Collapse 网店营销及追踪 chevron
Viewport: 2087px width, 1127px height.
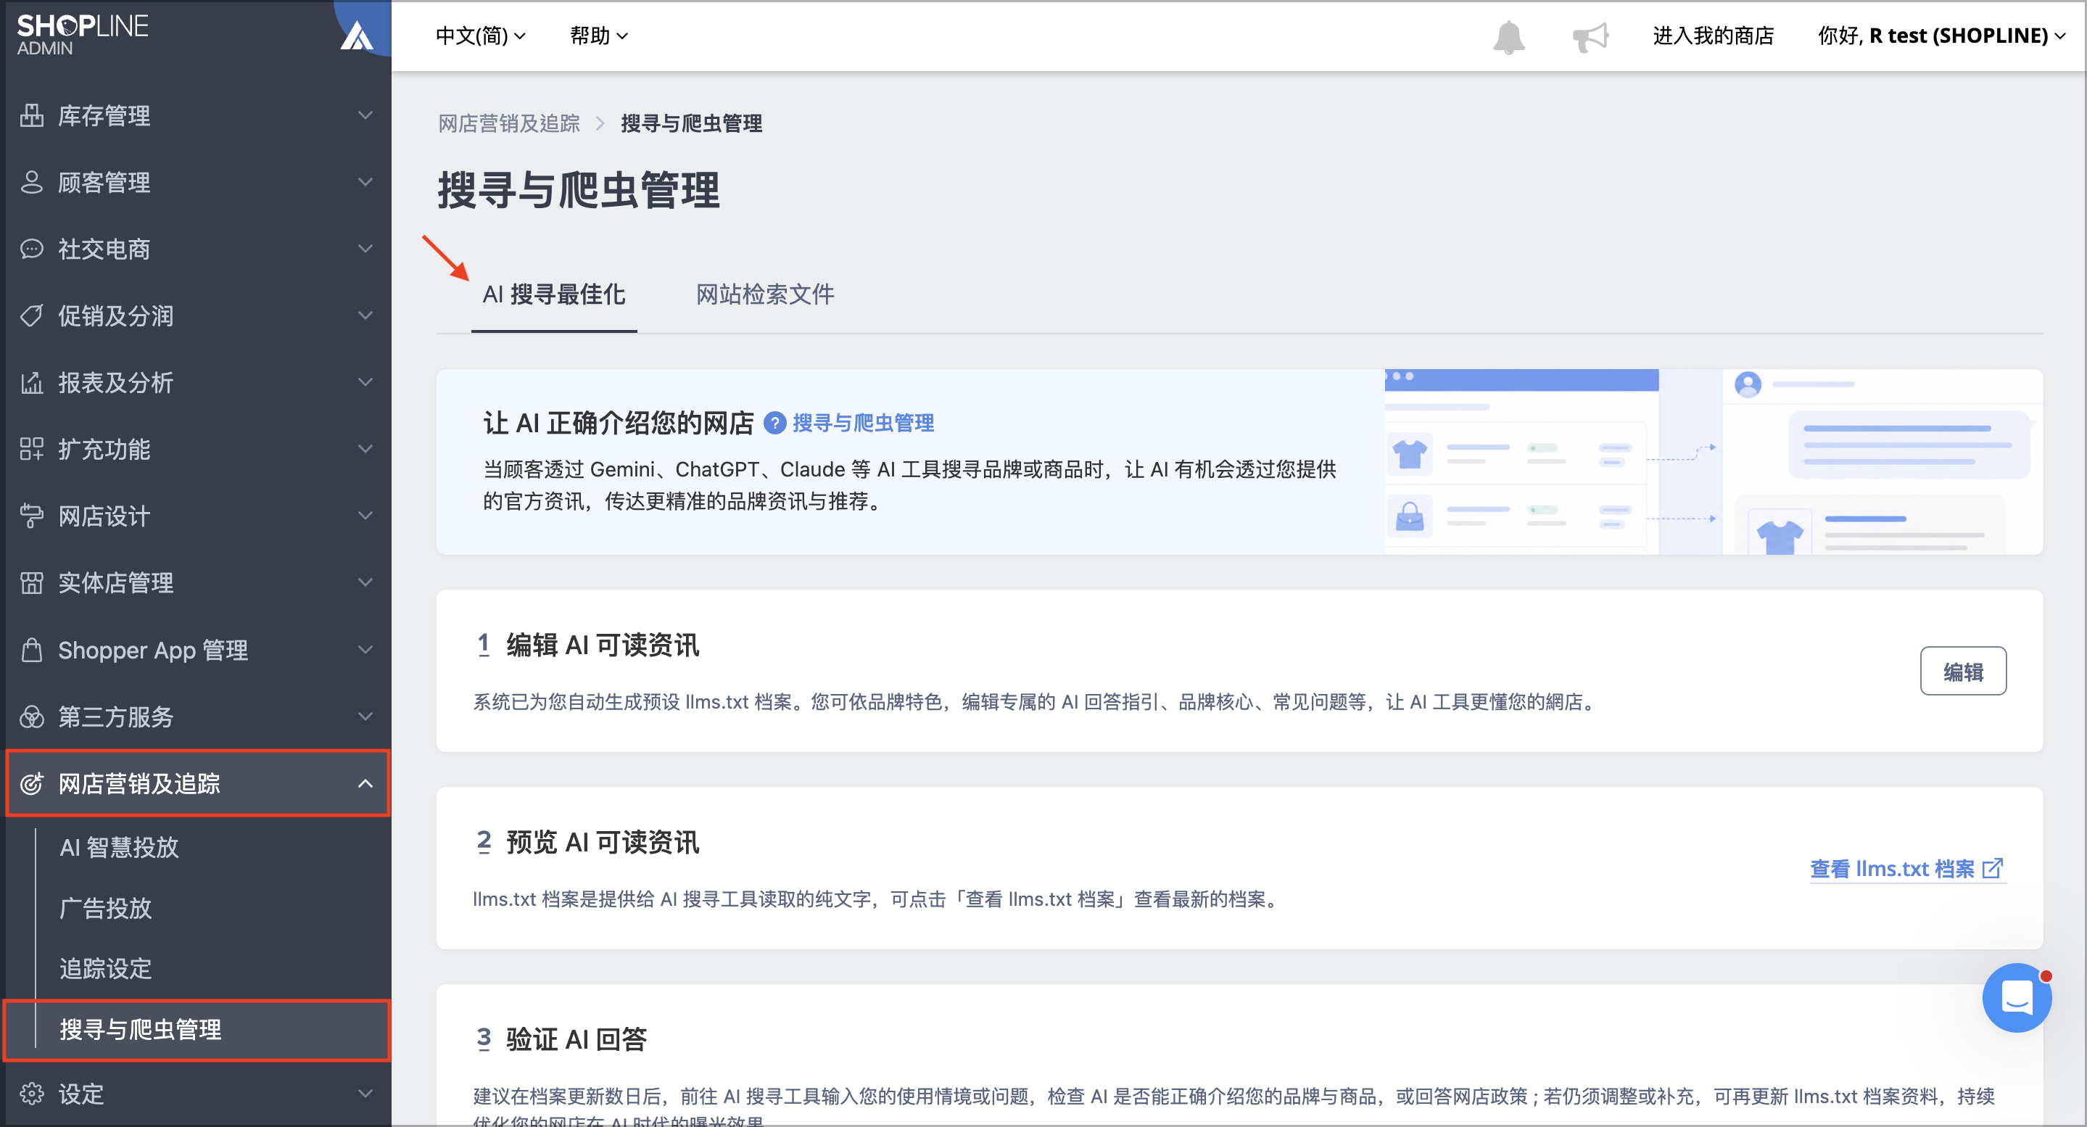pyautogui.click(x=365, y=783)
